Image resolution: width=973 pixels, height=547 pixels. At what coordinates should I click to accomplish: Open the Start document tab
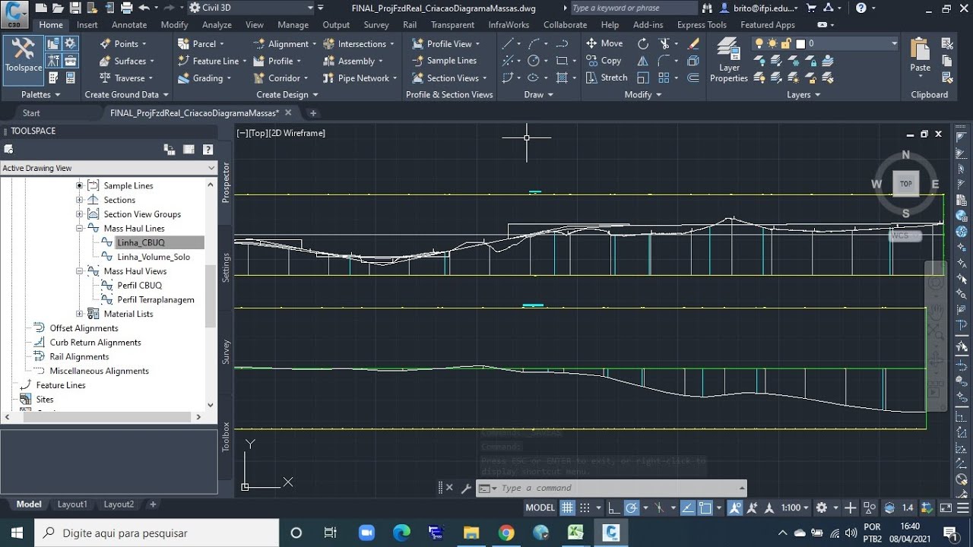click(31, 112)
